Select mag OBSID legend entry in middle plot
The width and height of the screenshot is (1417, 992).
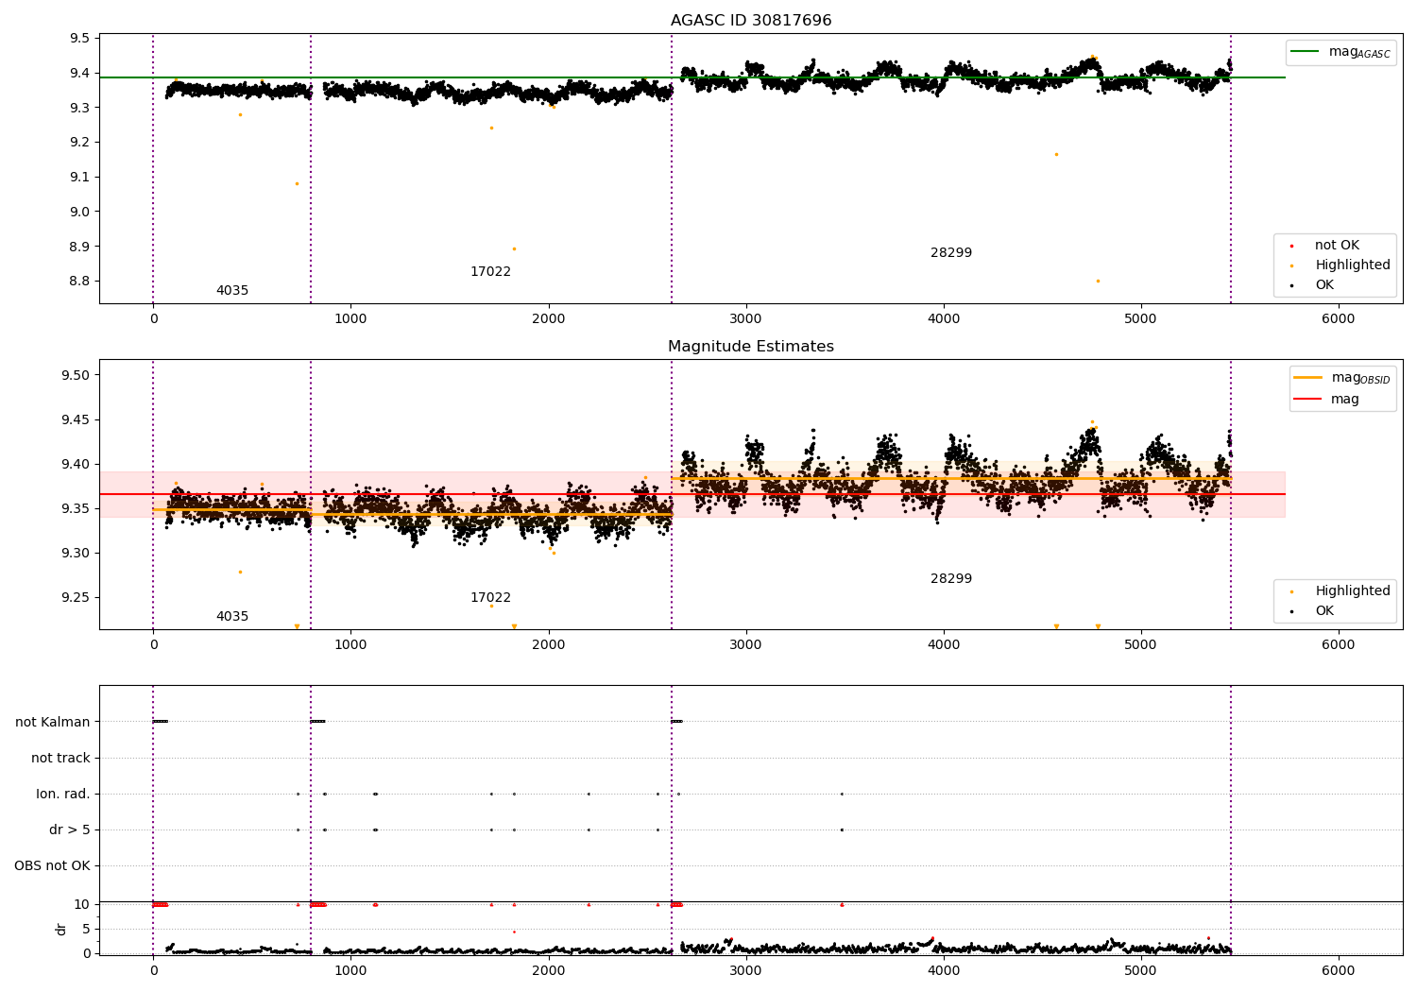point(1342,378)
